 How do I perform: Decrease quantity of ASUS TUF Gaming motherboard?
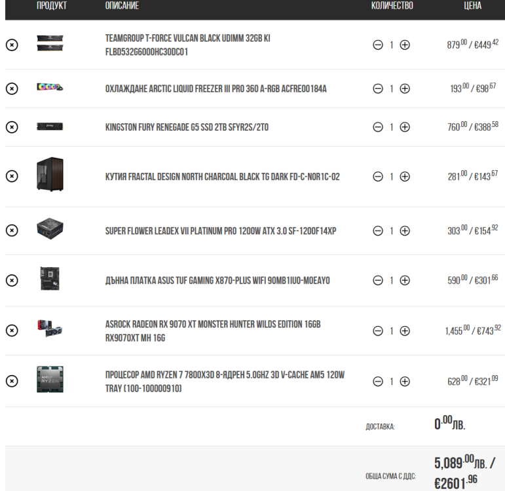click(378, 280)
